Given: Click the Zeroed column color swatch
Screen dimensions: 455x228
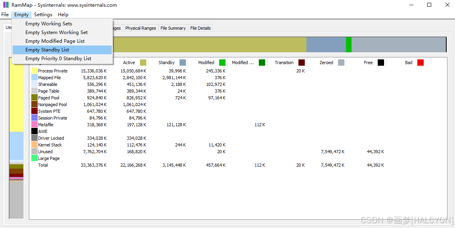Looking at the screenshot, I should [341, 63].
